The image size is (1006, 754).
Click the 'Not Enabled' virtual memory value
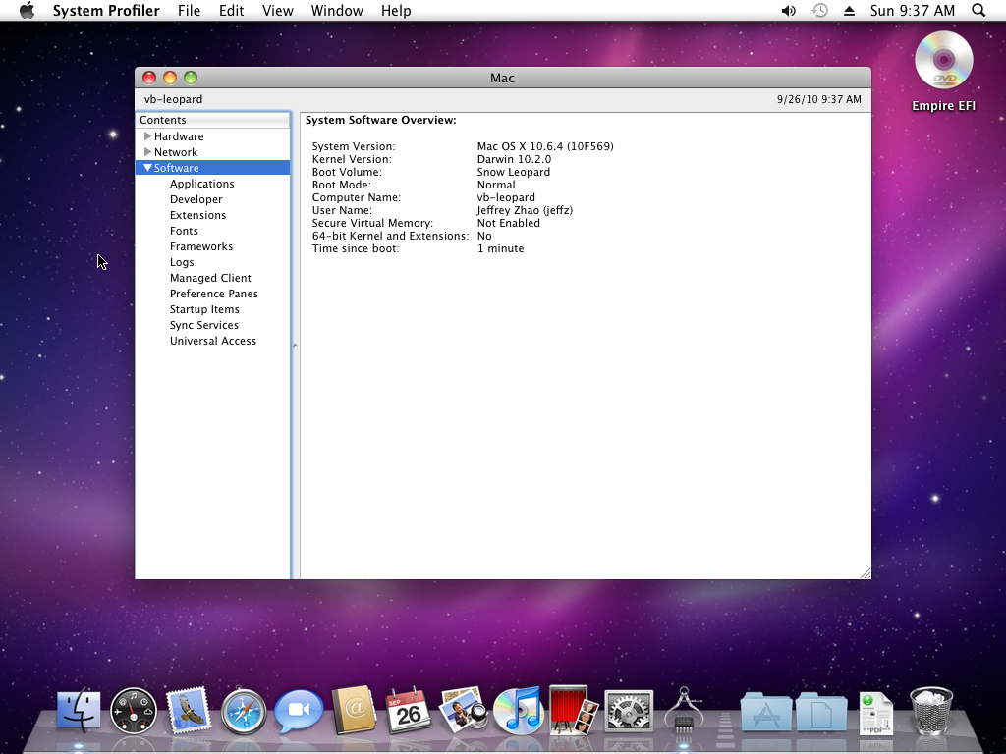coord(508,223)
